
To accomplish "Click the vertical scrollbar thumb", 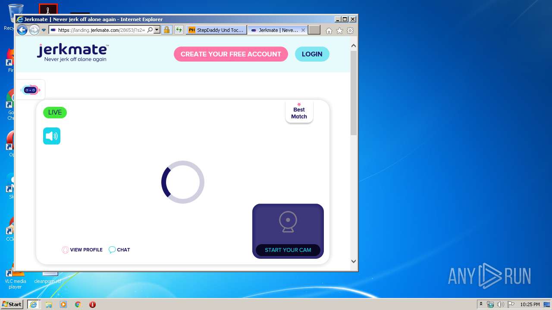I will coord(354,93).
